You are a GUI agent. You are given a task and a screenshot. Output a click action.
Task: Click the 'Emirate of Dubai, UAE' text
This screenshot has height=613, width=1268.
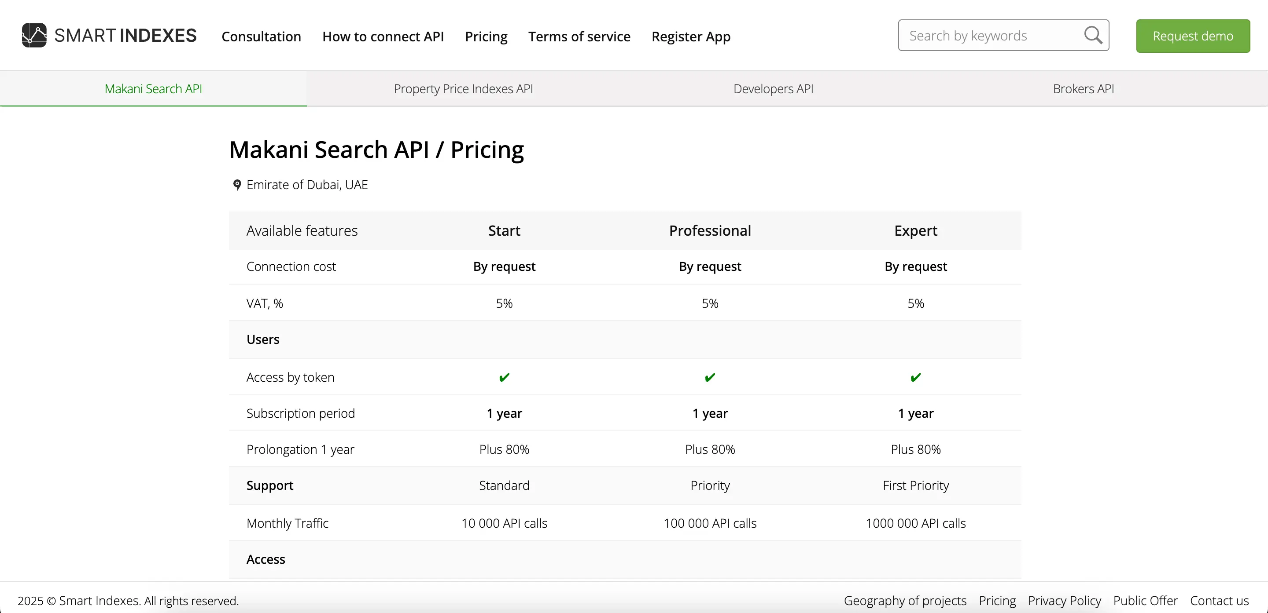[x=307, y=185]
